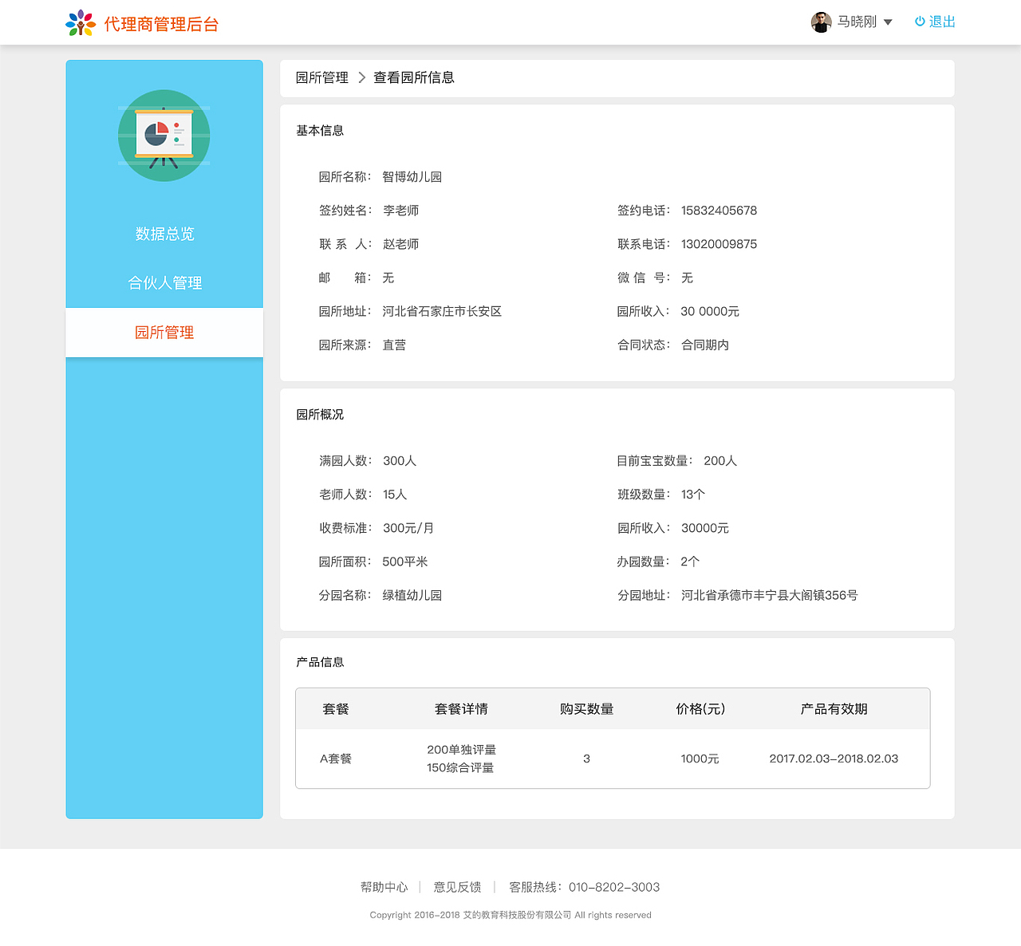The width and height of the screenshot is (1021, 946).
Task: Click the 价格(元) column header
Action: point(700,709)
